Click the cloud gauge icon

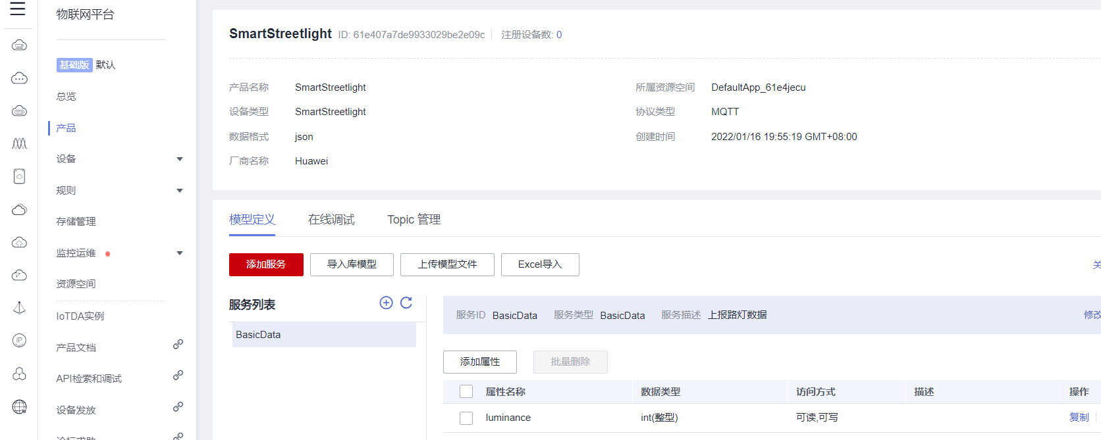coord(20,275)
